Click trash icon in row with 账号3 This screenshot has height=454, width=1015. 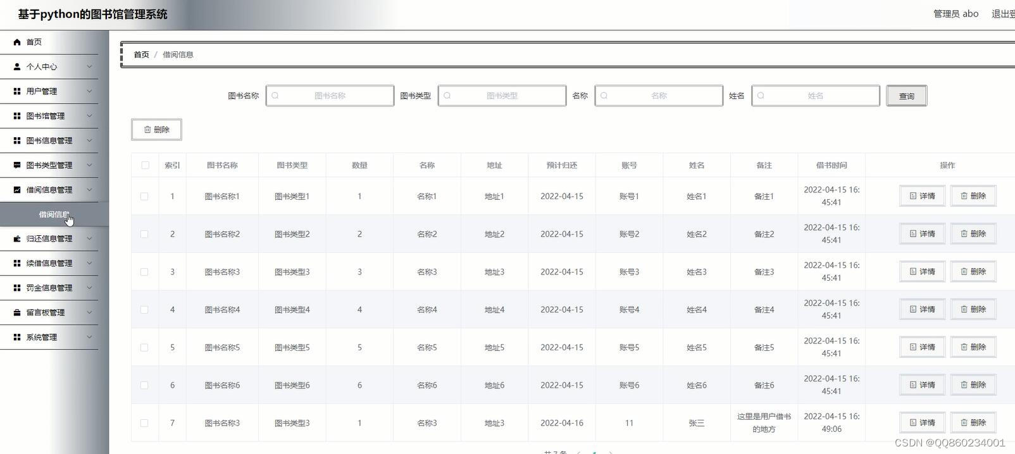pyautogui.click(x=964, y=272)
